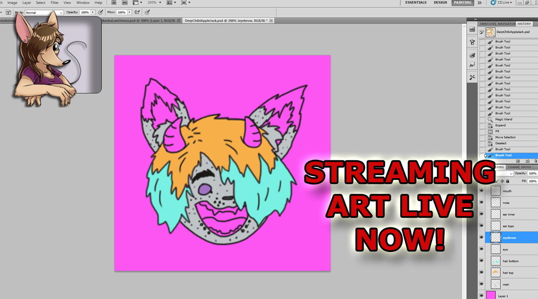Click the brush Opacity 100% input field
This screenshot has width=538, height=299.
tap(85, 13)
